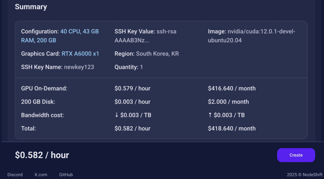
Task: Open the X.com footer link
Action: [41, 175]
